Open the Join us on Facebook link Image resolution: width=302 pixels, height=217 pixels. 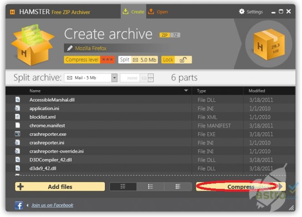point(52,205)
